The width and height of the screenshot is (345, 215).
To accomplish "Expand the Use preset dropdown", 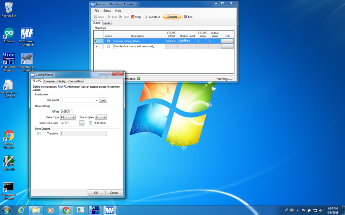I will pyautogui.click(x=96, y=100).
